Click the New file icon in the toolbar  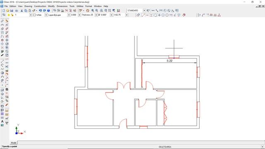(x=4, y=10)
